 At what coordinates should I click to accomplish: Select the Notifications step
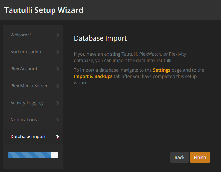33,120
